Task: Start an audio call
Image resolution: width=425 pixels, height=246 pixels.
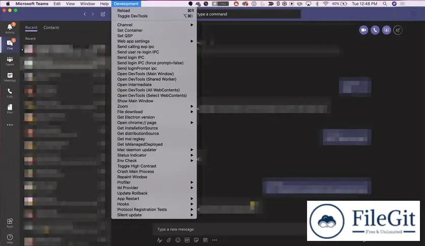Action: coord(375,30)
